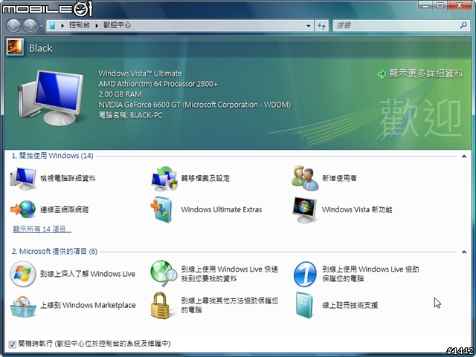Open Windows Live OneCare blue icon
Image resolution: width=476 pixels, height=357 pixels.
coord(305,274)
